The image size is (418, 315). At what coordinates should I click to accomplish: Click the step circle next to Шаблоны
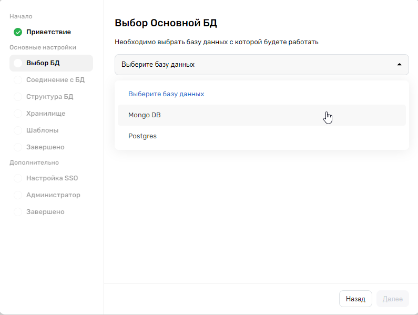click(x=18, y=130)
